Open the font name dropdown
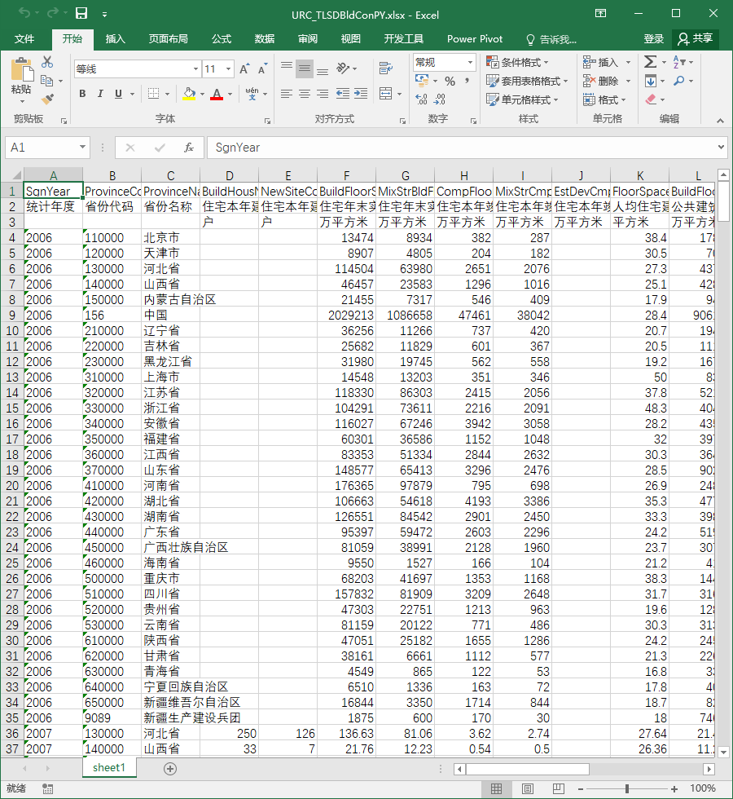Screen dimensions: 733x799 [195, 68]
